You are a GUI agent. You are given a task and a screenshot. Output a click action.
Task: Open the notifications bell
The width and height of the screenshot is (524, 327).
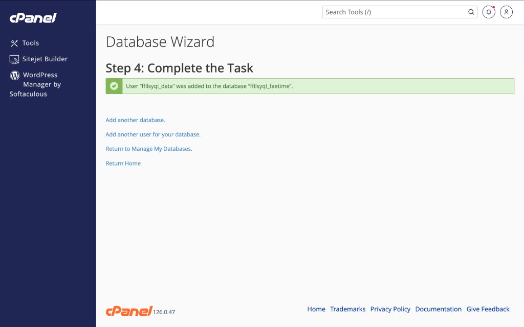489,12
